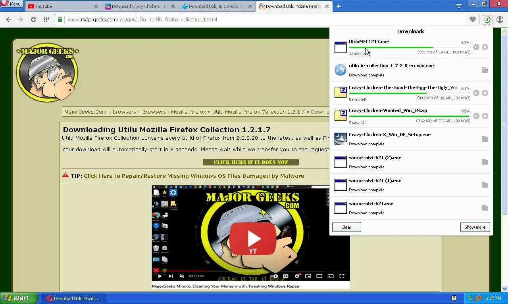
Task: Open the UtiluMFC1217.exe file icon
Action: point(340,47)
